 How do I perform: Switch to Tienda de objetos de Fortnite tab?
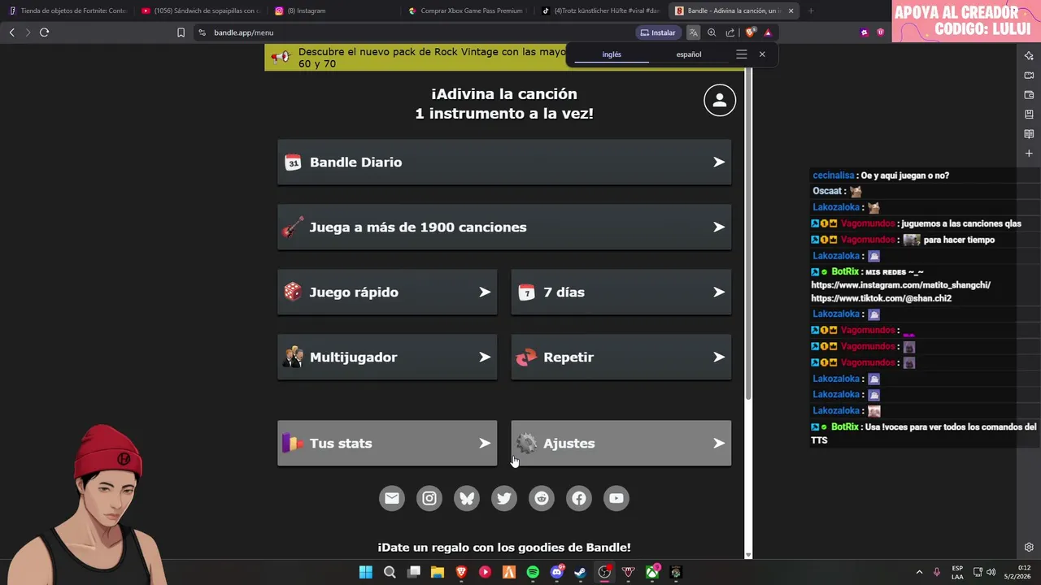(x=67, y=11)
